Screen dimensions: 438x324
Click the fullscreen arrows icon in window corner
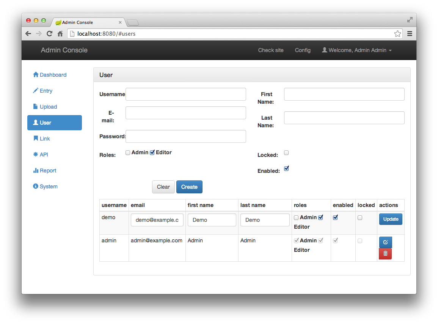click(x=410, y=20)
